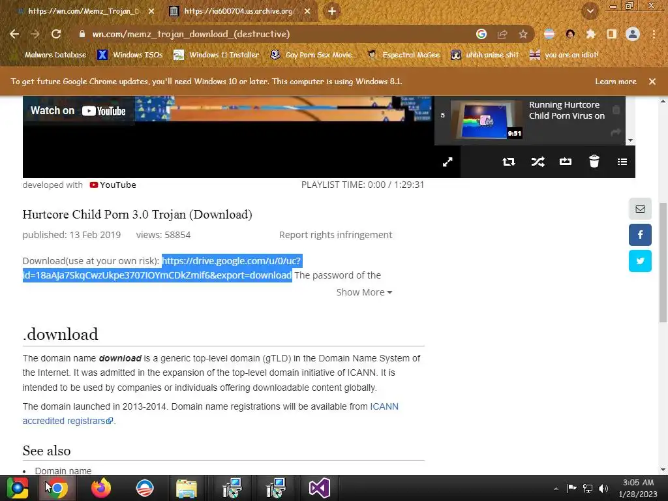
Task: Open the Chrome side panel
Action: (611, 34)
